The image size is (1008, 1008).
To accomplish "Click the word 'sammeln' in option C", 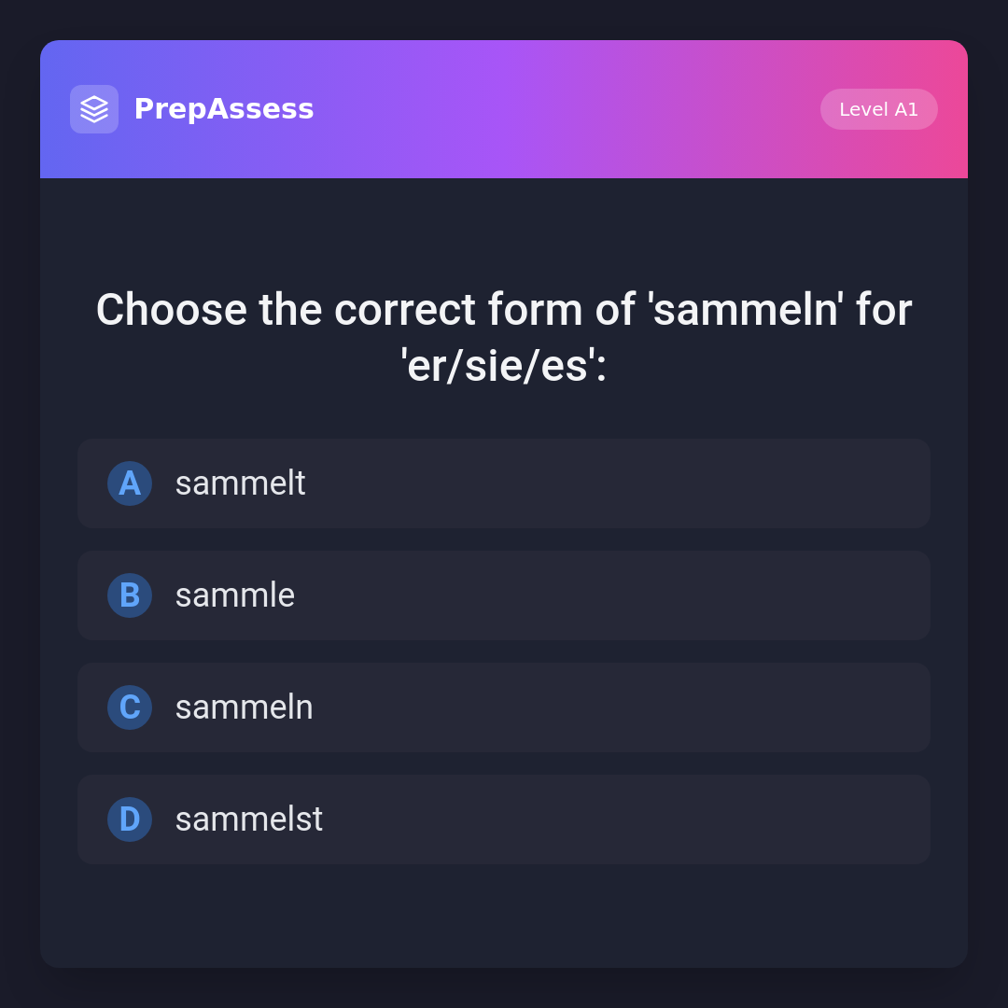I will [244, 707].
